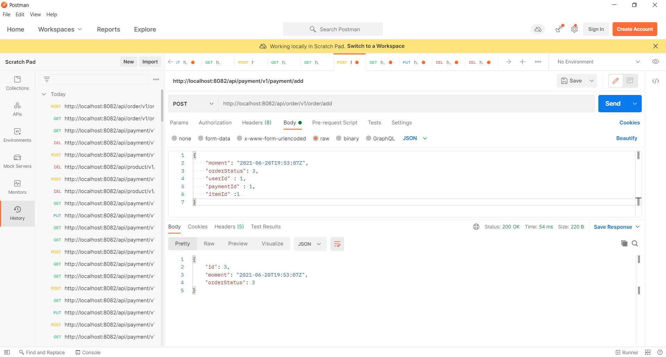Image resolution: width=666 pixels, height=357 pixels.
Task: Open the capture requests satellite icon
Action: pos(559,29)
